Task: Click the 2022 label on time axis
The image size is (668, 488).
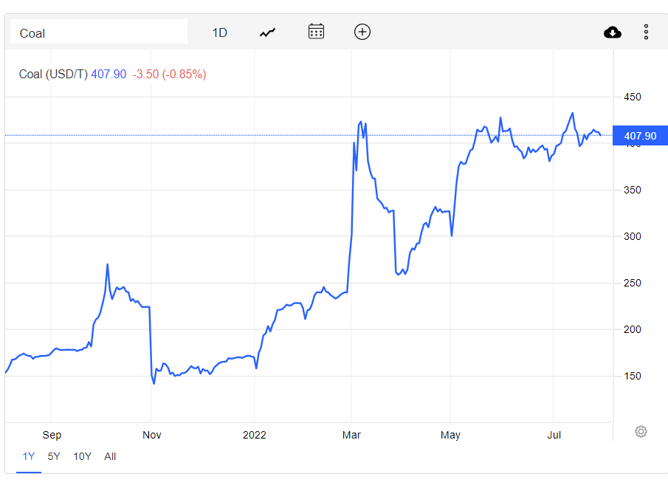Action: tap(255, 435)
